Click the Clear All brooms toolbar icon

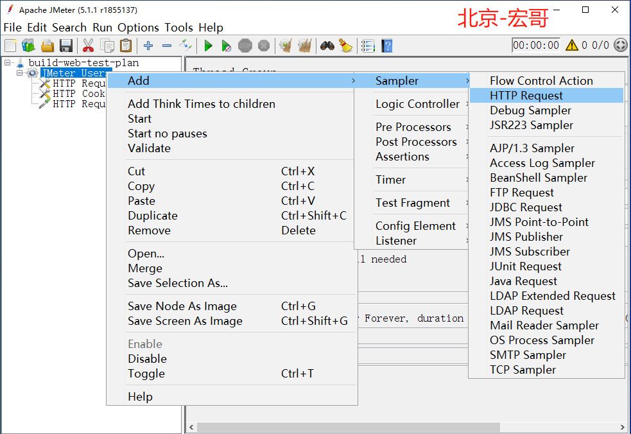tap(305, 46)
